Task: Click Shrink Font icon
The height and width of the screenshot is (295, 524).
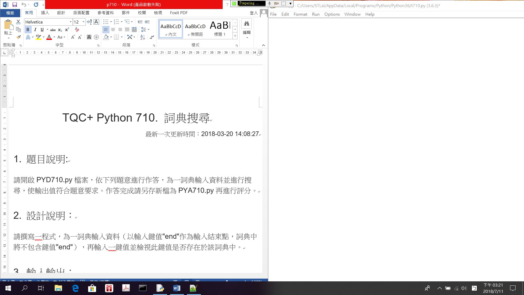Action: (80, 37)
